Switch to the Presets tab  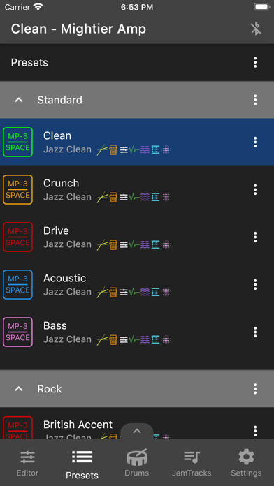click(82, 464)
